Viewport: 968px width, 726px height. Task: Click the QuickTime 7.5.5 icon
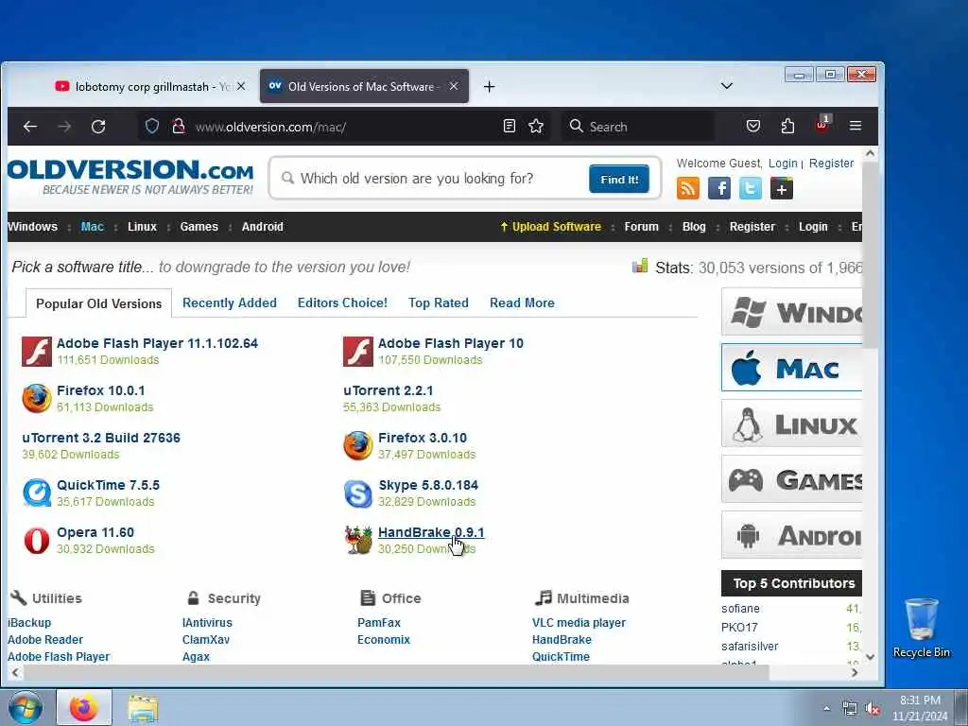37,493
